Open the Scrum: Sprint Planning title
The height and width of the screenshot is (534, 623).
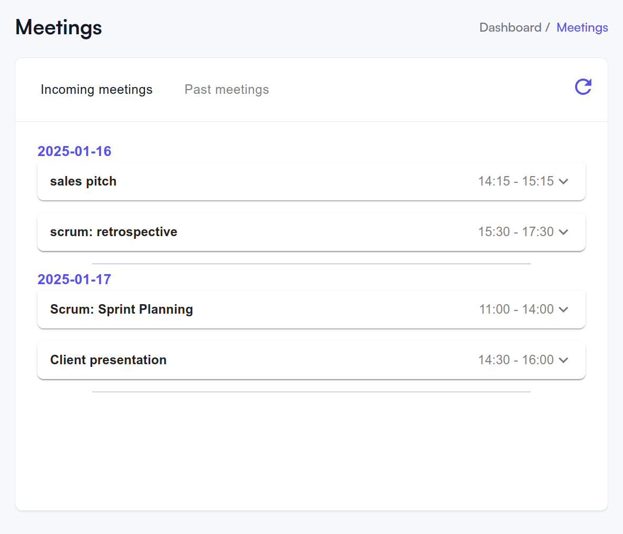(x=121, y=309)
